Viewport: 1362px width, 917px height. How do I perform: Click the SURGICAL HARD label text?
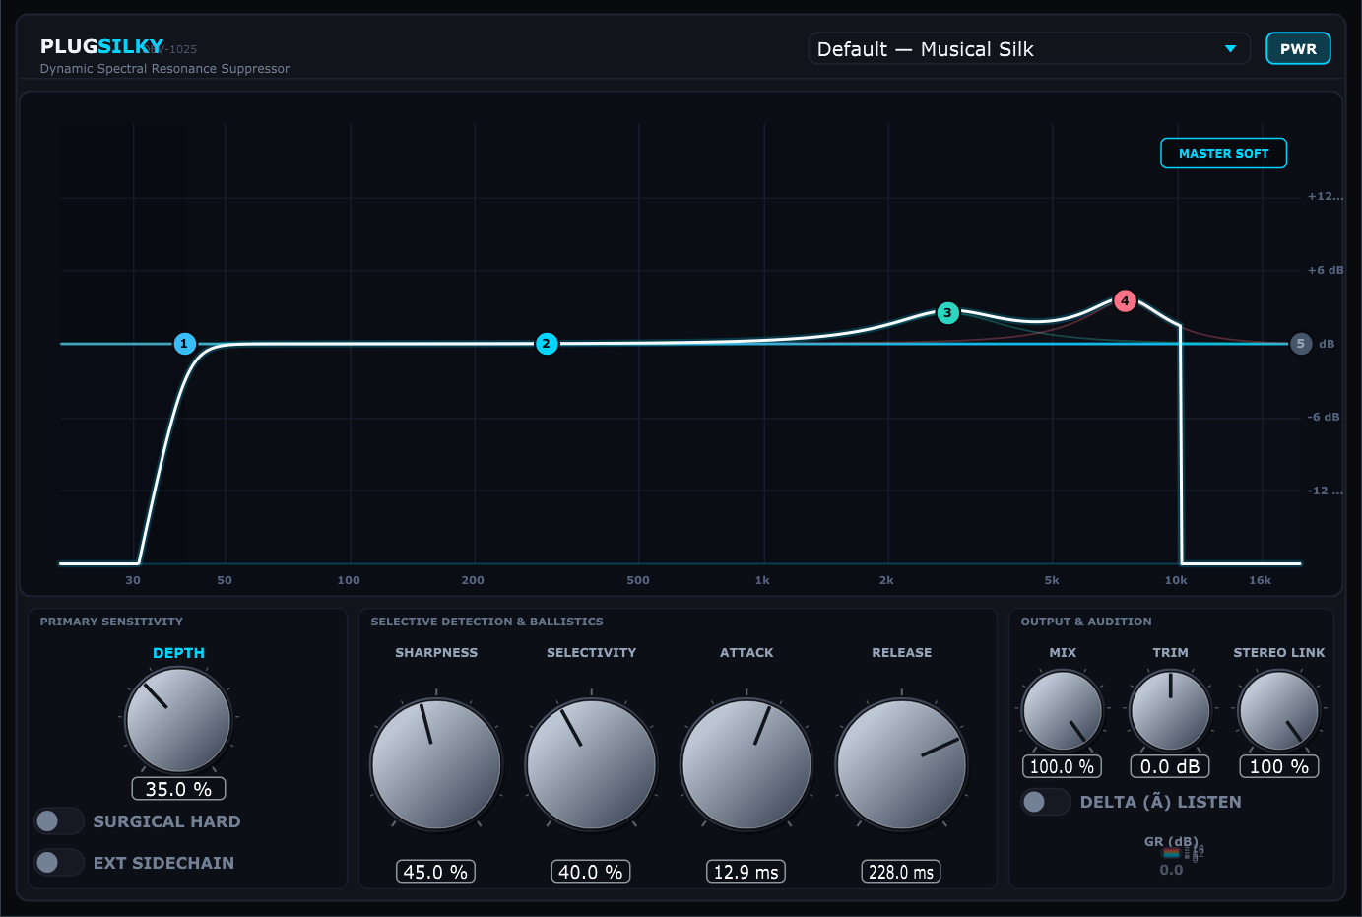click(x=166, y=821)
